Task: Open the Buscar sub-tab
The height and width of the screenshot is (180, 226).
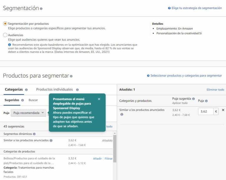Action: click(x=33, y=100)
